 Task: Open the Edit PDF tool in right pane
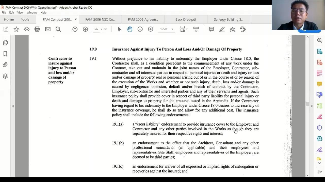[319, 73]
